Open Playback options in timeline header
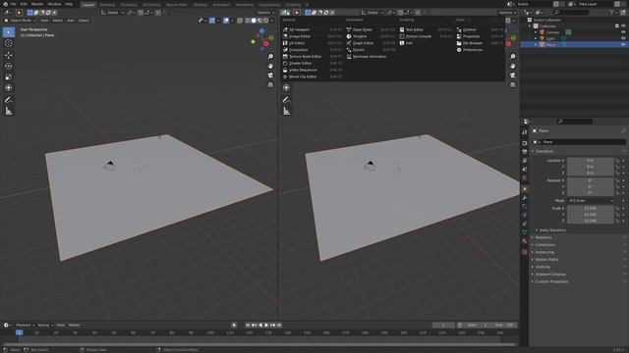Image resolution: width=629 pixels, height=353 pixels. (x=25, y=326)
